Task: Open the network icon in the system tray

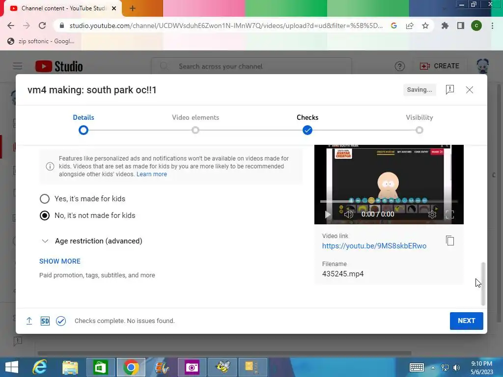Action: [445, 367]
